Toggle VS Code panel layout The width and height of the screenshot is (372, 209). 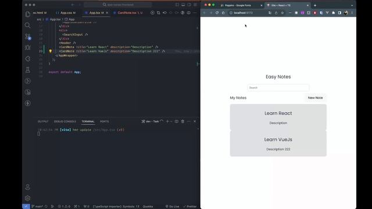pos(183,5)
